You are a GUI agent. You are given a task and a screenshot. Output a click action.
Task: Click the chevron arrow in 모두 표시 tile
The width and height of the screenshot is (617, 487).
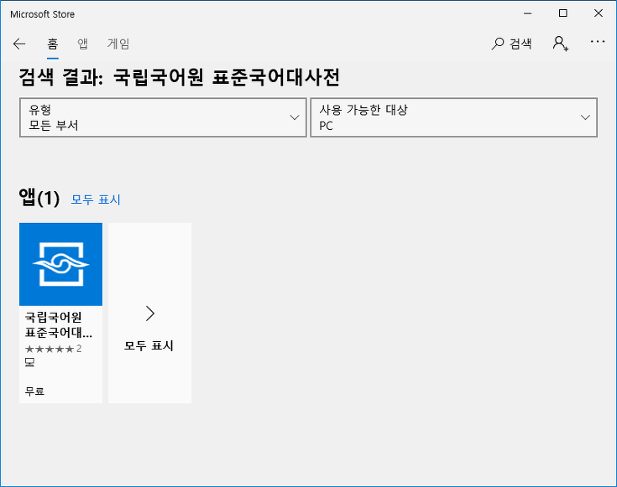tap(150, 313)
